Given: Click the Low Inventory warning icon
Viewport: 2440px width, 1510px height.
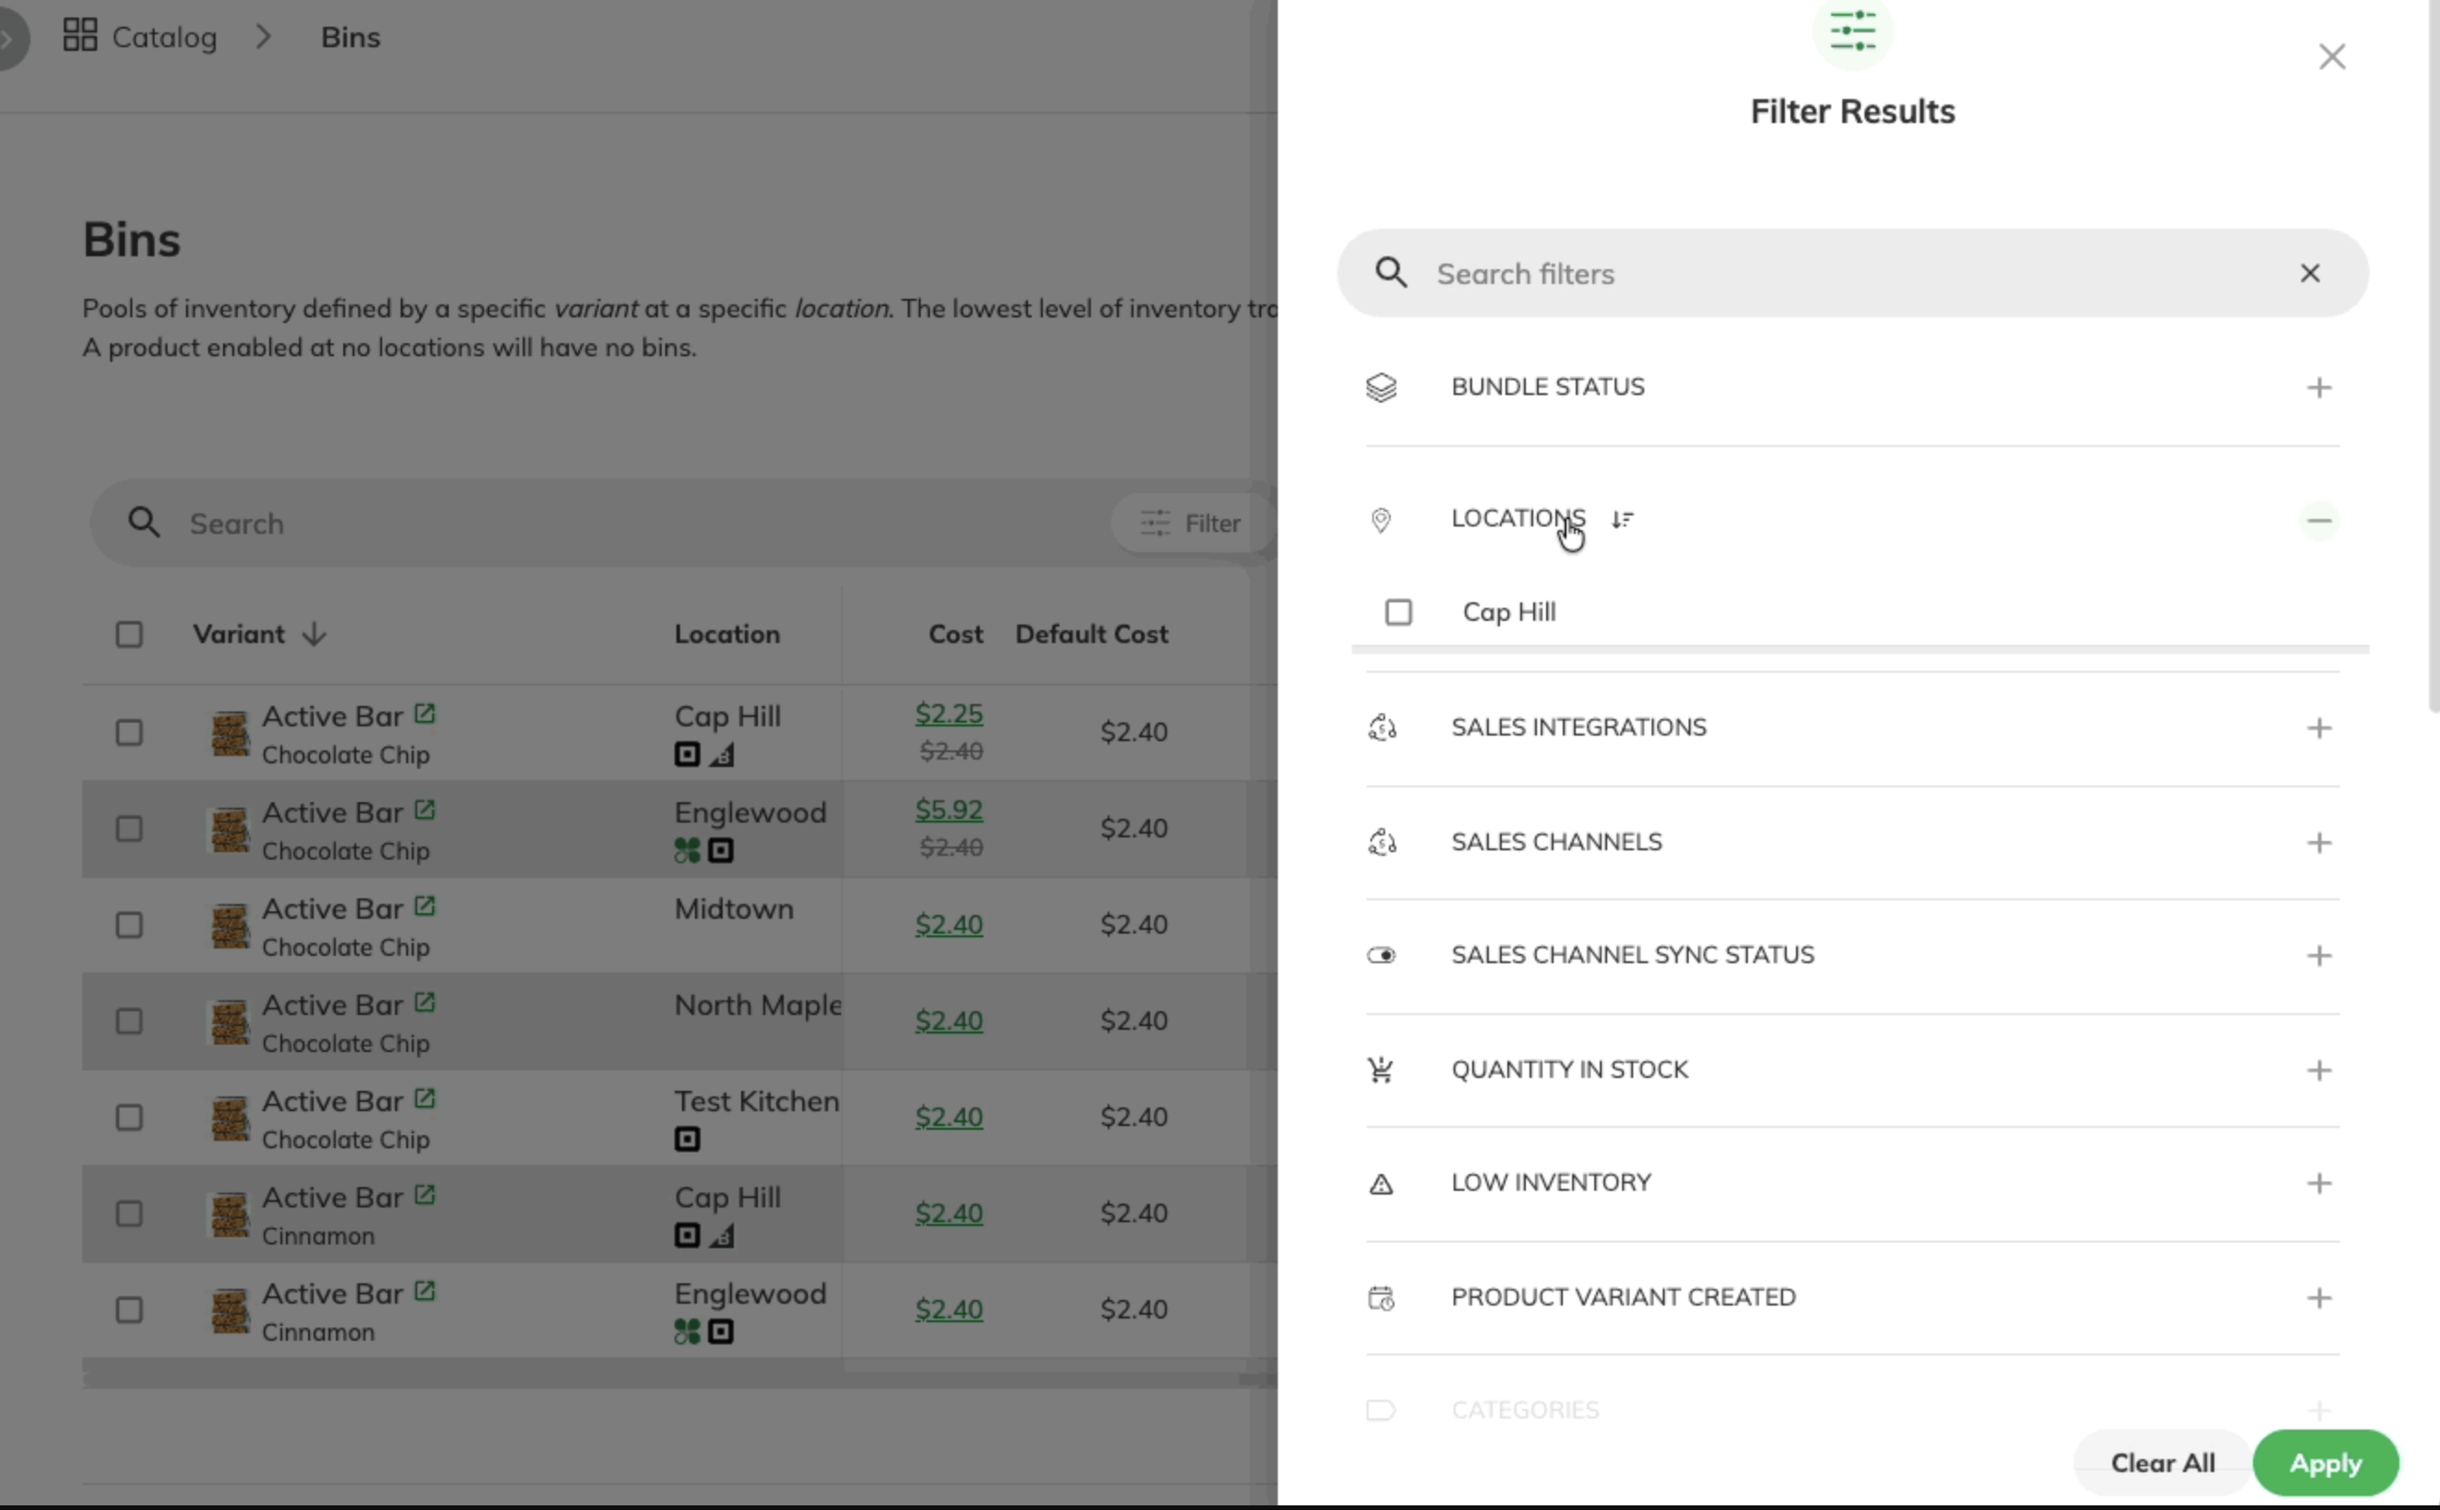Looking at the screenshot, I should [1381, 1184].
